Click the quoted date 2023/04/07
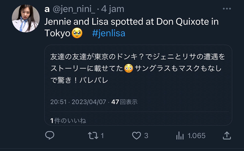Screen dimensions: 244x151 [x=89, y=102]
